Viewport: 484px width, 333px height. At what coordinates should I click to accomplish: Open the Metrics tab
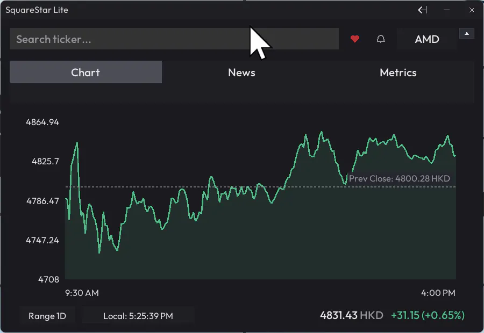[x=398, y=72]
